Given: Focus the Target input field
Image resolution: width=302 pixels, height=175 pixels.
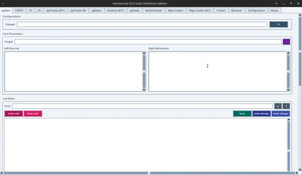Looking at the screenshot, I should coord(148,42).
